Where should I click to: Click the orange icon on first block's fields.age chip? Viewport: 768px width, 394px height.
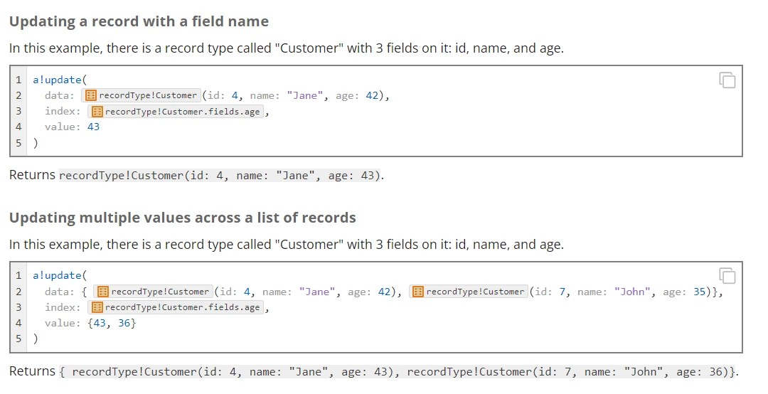pyautogui.click(x=97, y=112)
